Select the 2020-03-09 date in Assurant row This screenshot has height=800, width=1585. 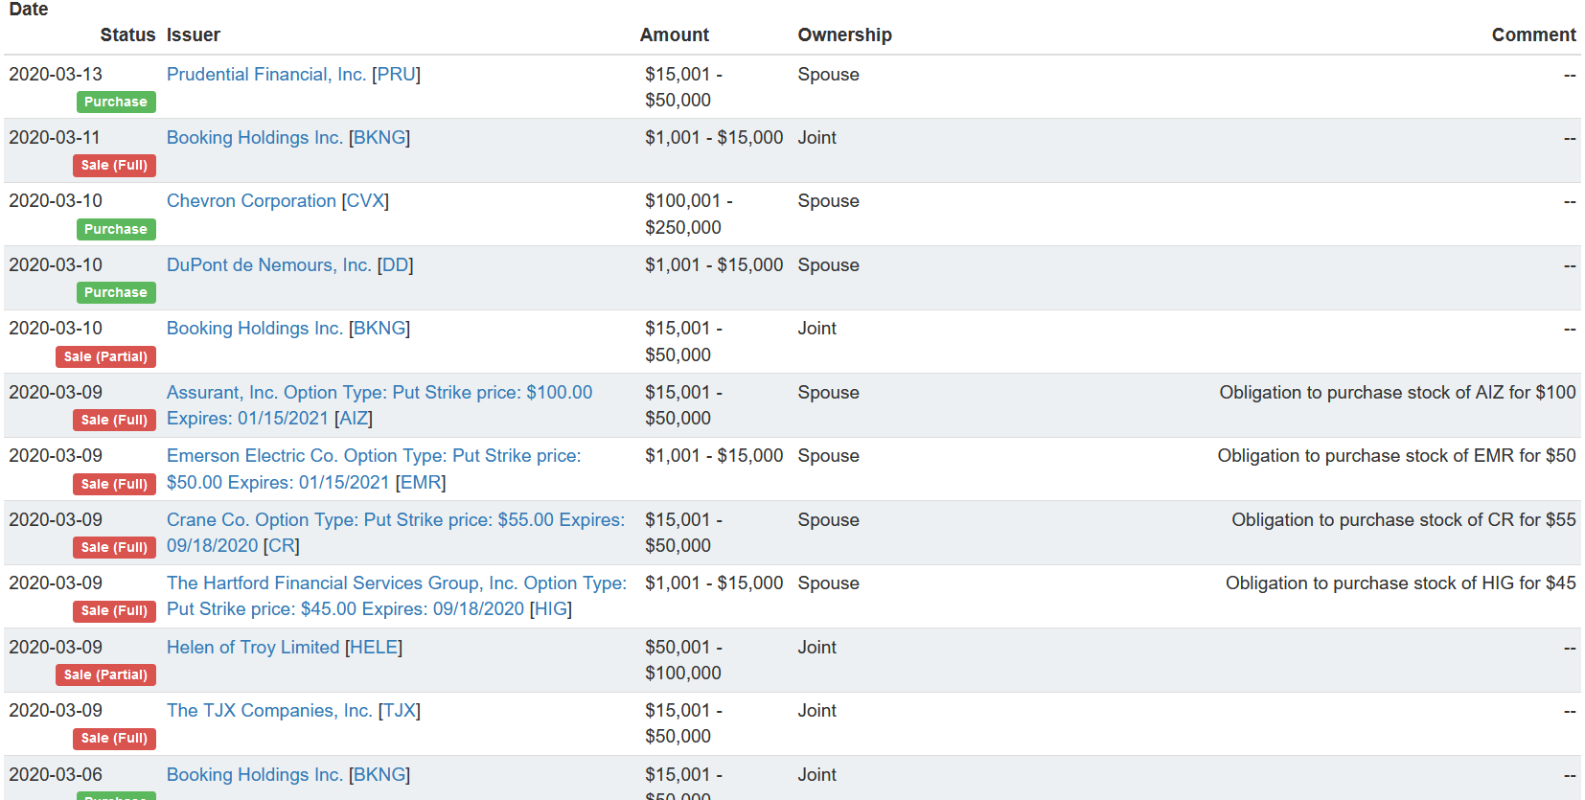tap(56, 393)
